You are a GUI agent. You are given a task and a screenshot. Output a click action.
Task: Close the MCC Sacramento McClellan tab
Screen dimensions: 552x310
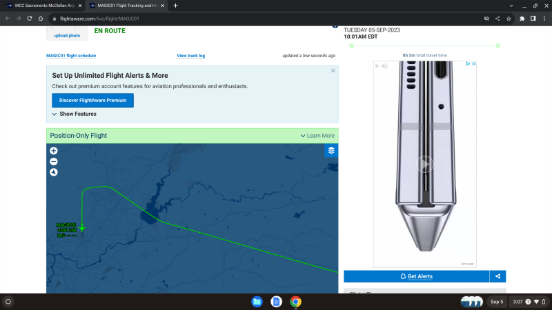click(80, 6)
